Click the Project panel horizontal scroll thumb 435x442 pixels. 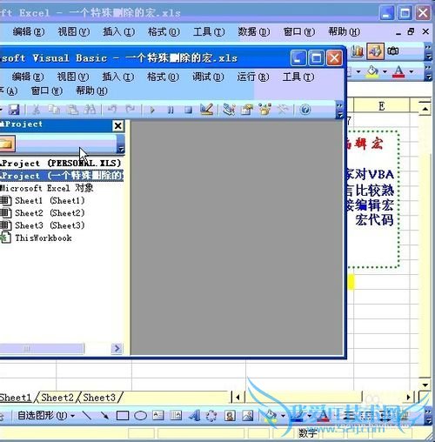[42, 349]
